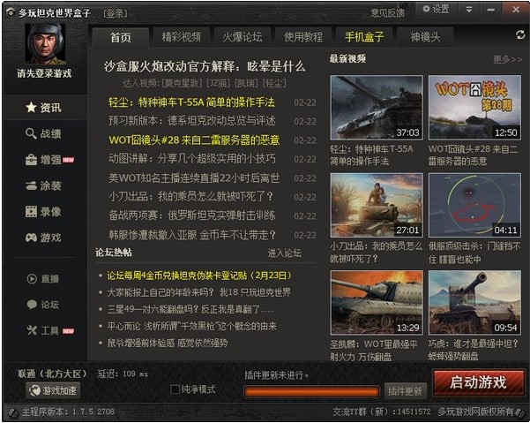The image size is (530, 423).
Task: Expand 更多>> for latest videos
Action: pyautogui.click(x=508, y=60)
